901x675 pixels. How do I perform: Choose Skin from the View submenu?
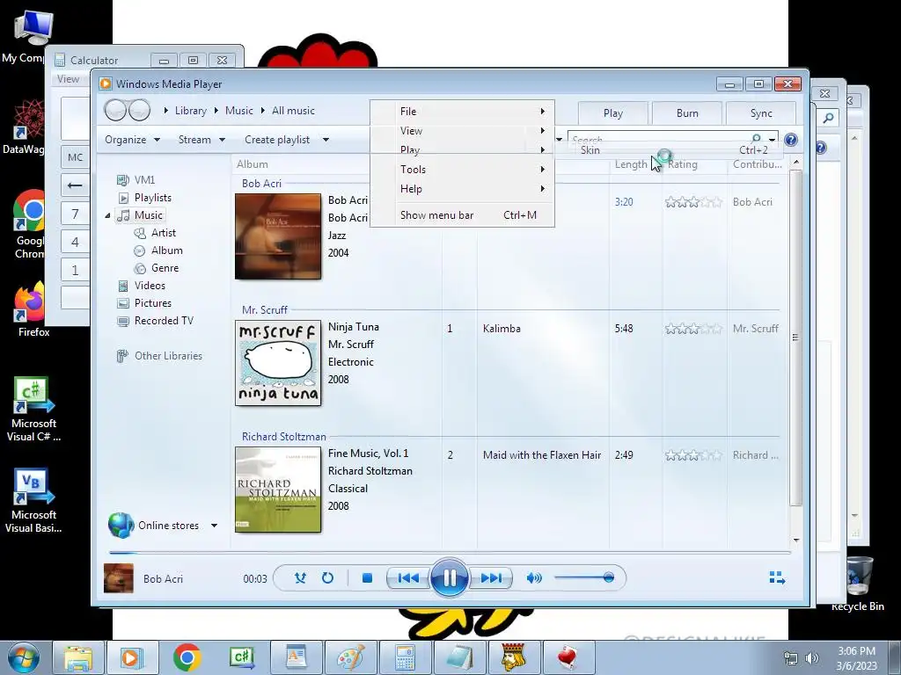(x=670, y=149)
